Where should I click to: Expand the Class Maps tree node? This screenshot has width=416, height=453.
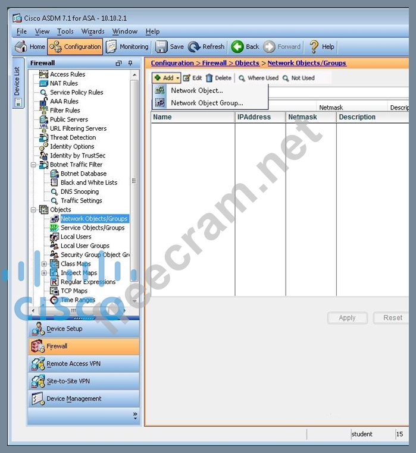tap(44, 264)
